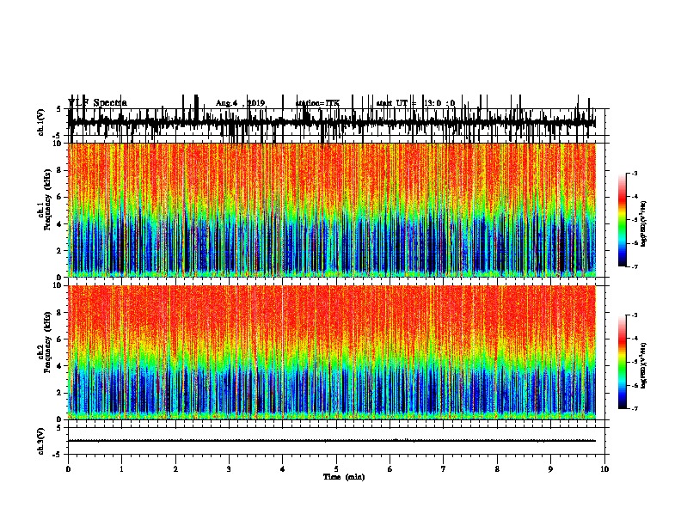The image size is (681, 526).
Task: Click the "ch.1(V)" waveform axis label
Action: pos(40,122)
